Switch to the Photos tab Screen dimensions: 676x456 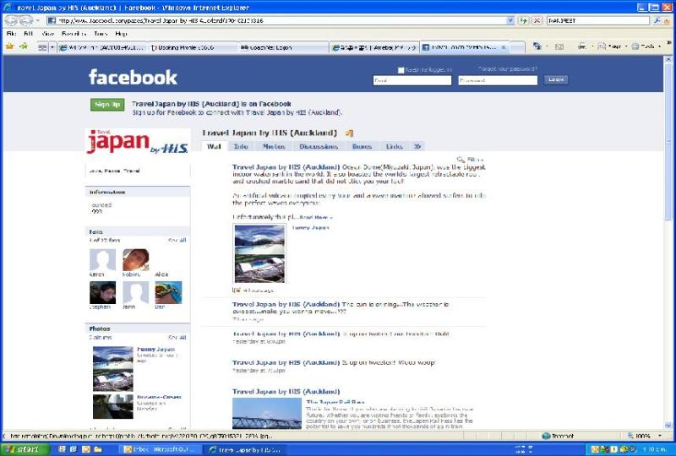274,146
